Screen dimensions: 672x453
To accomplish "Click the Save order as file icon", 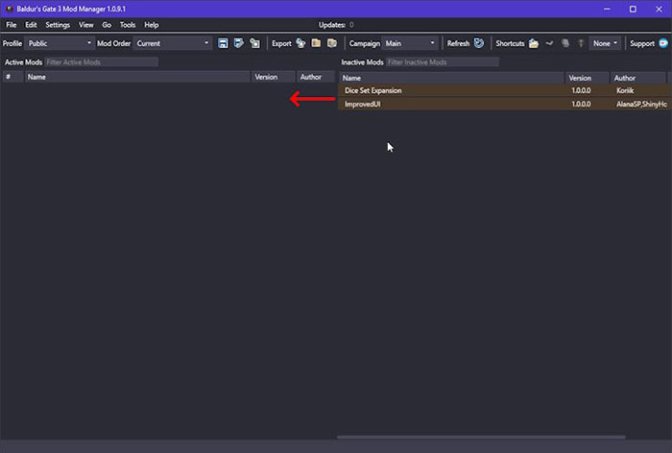I will tap(238, 43).
